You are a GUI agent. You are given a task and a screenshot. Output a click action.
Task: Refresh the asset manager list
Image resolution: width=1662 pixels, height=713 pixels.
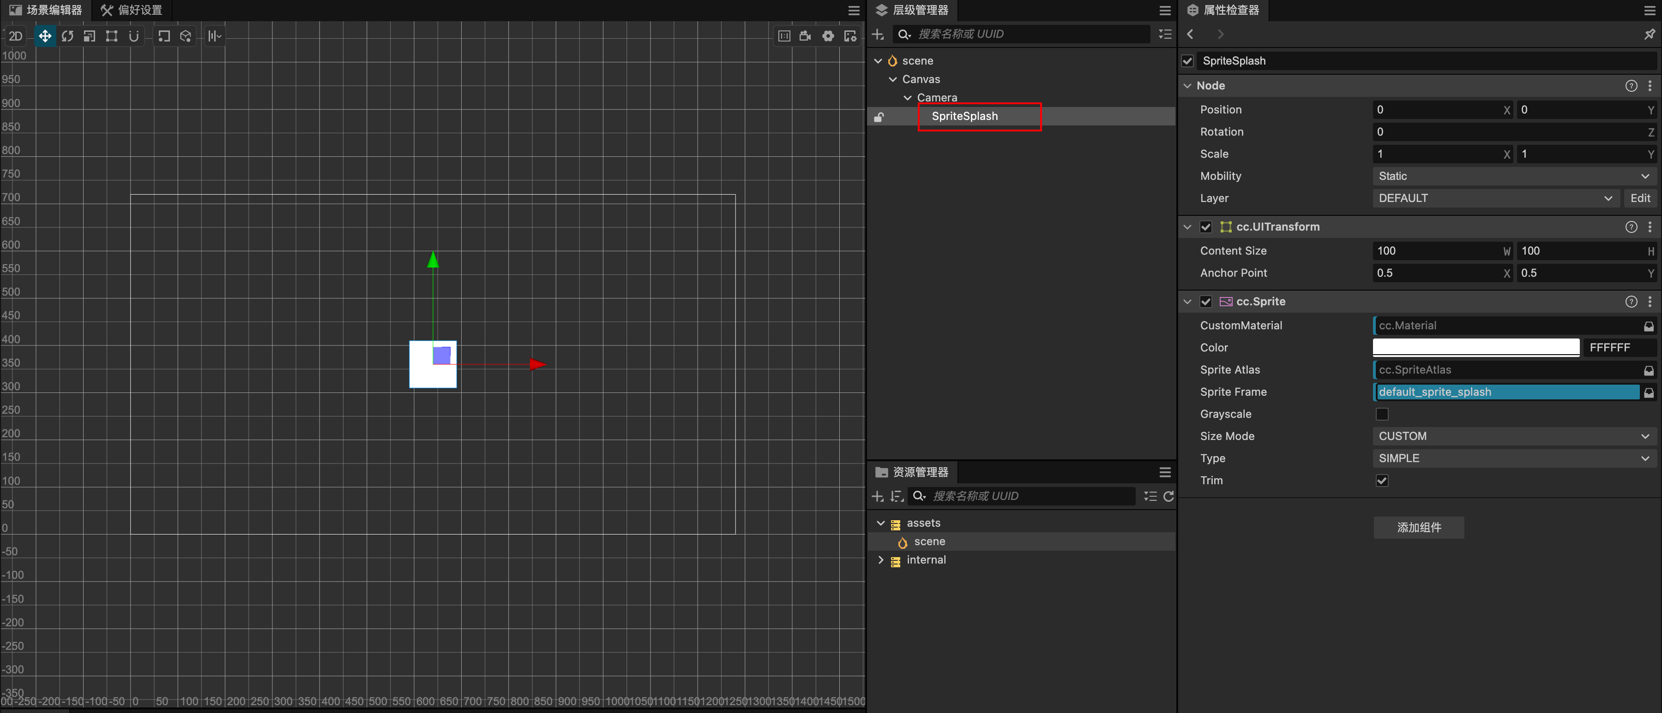[x=1168, y=496]
